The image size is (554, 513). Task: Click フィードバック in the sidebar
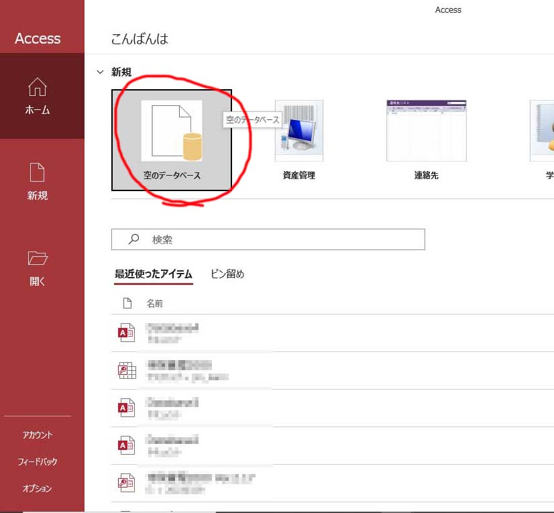(38, 462)
